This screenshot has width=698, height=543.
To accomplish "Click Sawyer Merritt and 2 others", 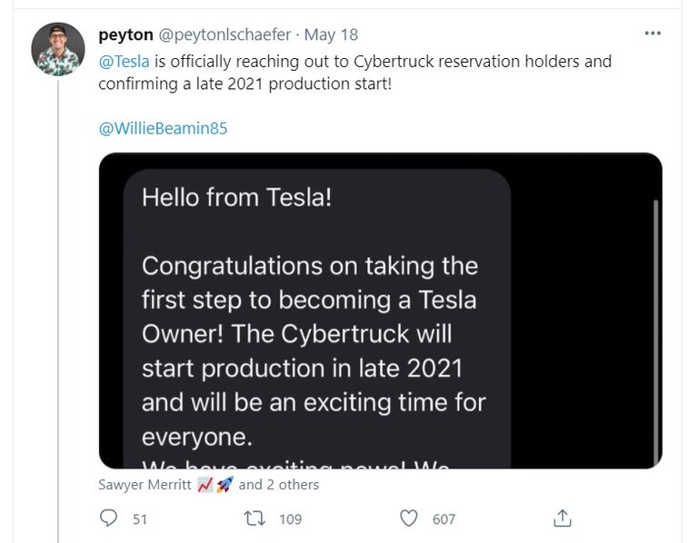I will point(208,485).
